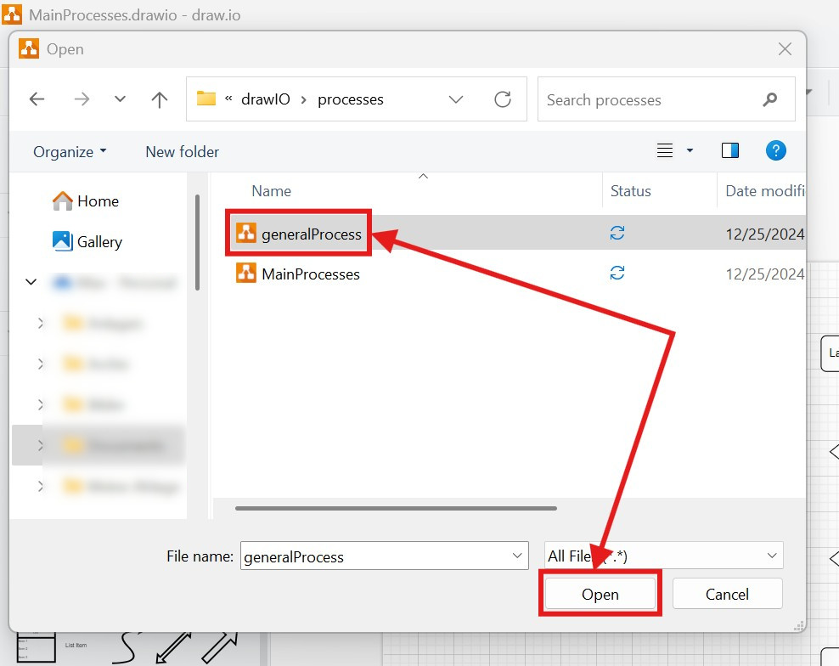Select the MainProcesses file icon
This screenshot has width=839, height=666.
[x=246, y=274]
